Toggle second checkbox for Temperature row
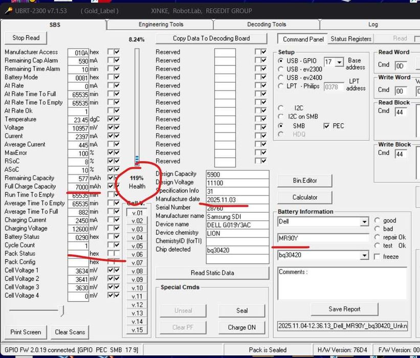 [x=117, y=119]
